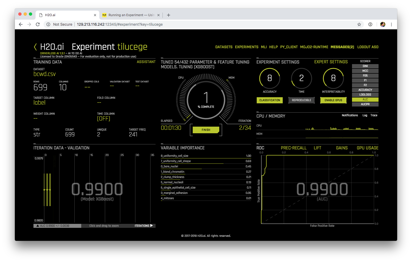
Task: Click the browser forward arrow
Action: [29, 24]
